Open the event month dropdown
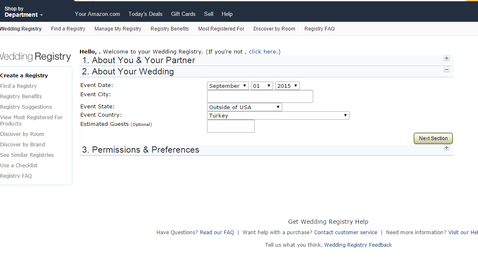 click(228, 86)
